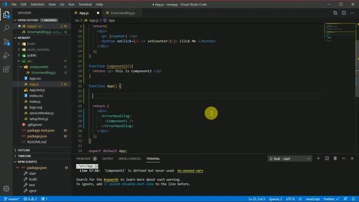
Task: Open package-lock.json in the file explorer
Action: [41, 130]
